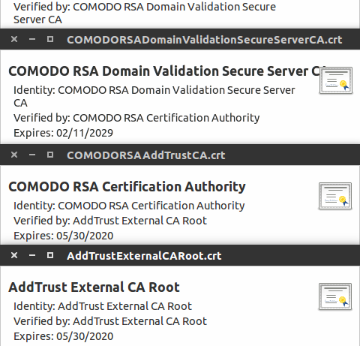Screen dimensions: 360x346
Task: Click 'Identity: COMODO RSA Certification Authority' line
Action: (129, 206)
